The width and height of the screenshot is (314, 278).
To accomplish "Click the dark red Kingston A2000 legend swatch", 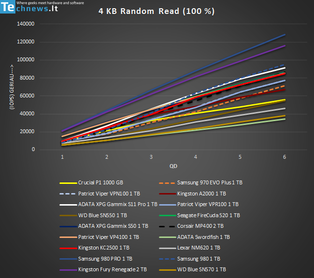I will [168, 194].
